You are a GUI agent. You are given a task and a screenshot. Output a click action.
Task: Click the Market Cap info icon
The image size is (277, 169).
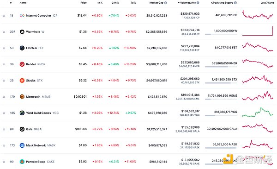point(166,3)
